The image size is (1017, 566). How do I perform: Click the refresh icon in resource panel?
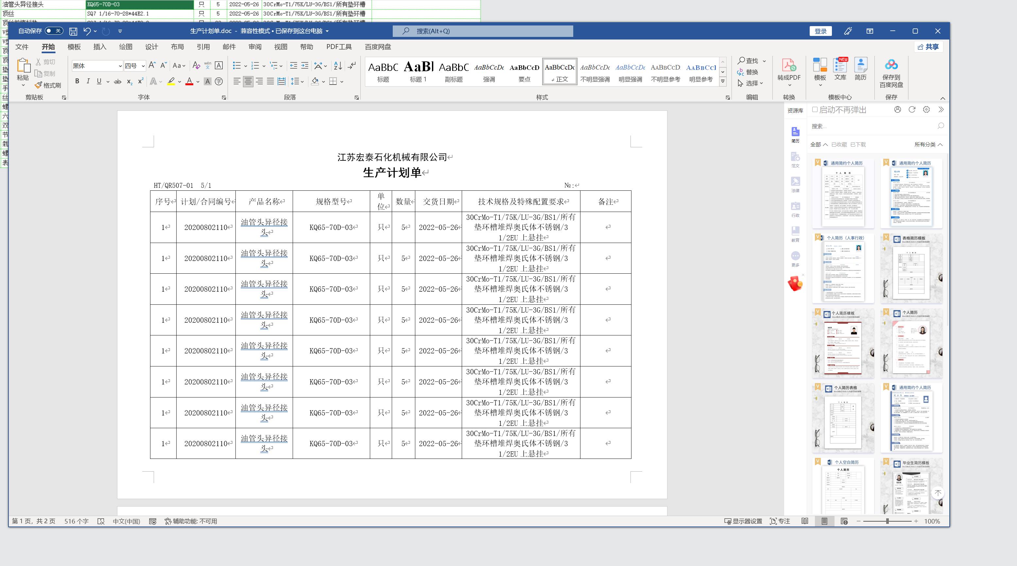[x=912, y=110]
